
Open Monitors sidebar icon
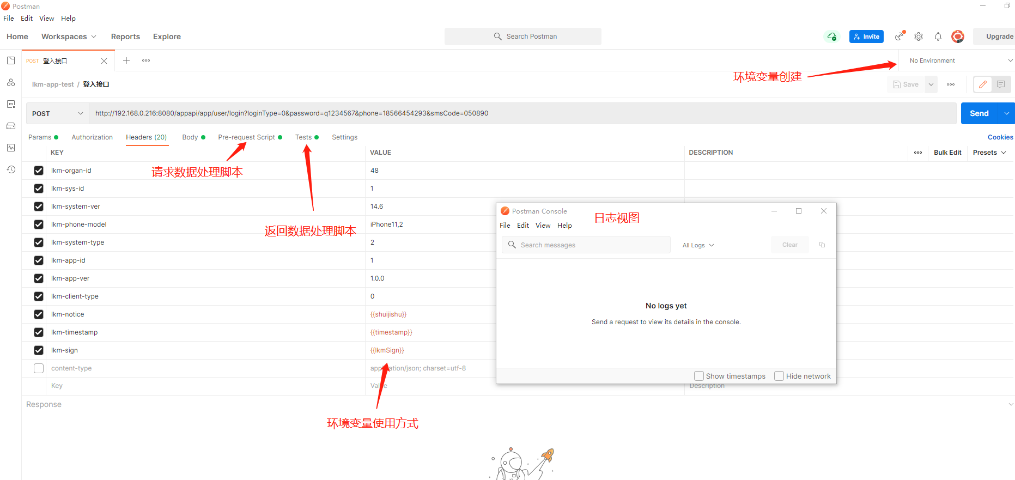[11, 148]
